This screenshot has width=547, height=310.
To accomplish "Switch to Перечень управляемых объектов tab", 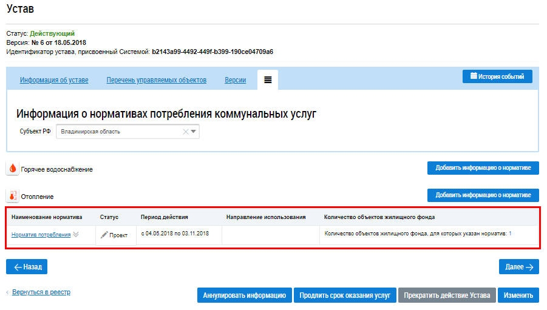I will [156, 80].
